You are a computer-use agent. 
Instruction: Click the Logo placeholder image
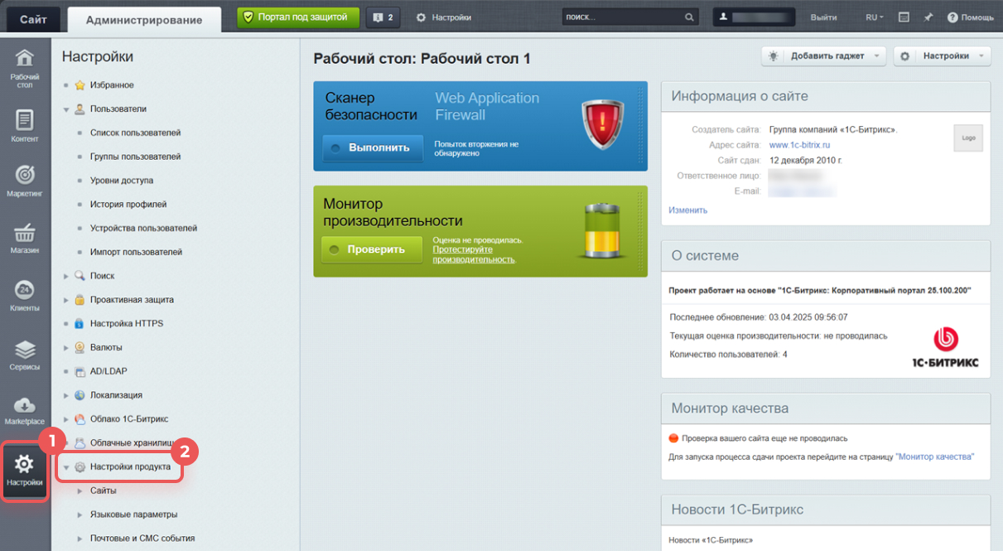click(968, 138)
